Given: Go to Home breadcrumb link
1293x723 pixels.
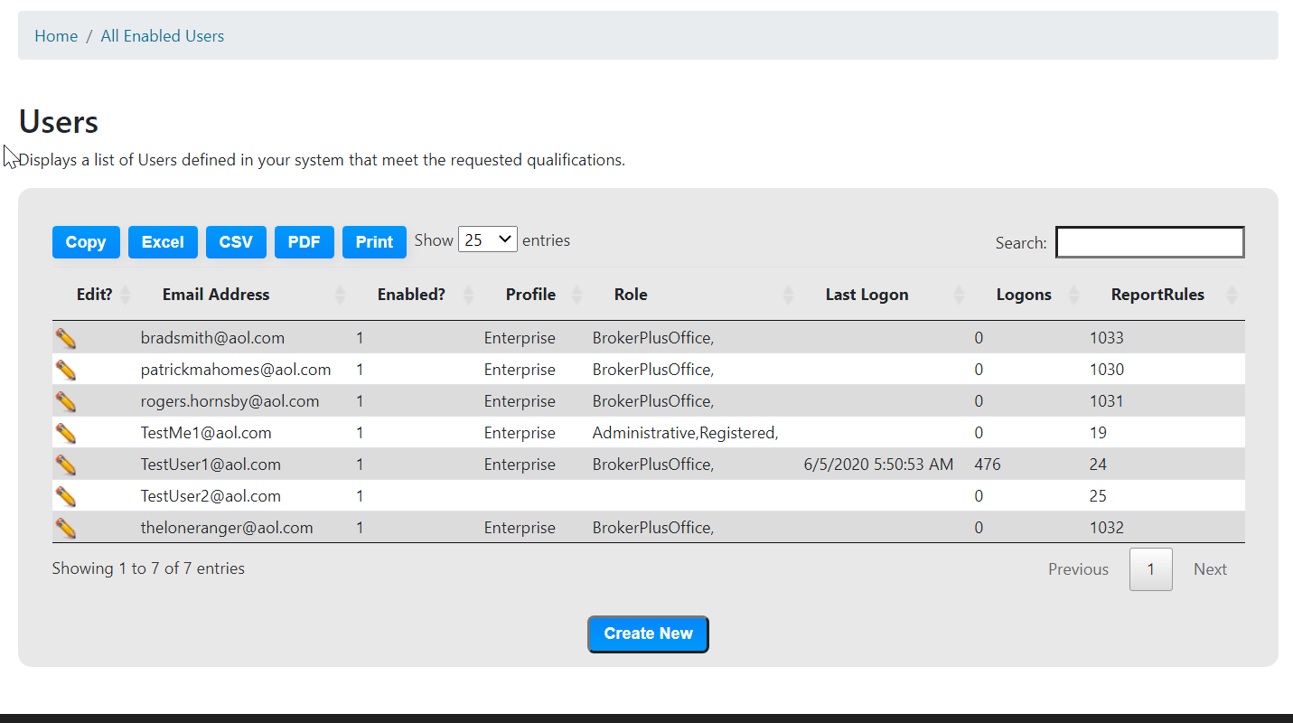Looking at the screenshot, I should [x=56, y=36].
